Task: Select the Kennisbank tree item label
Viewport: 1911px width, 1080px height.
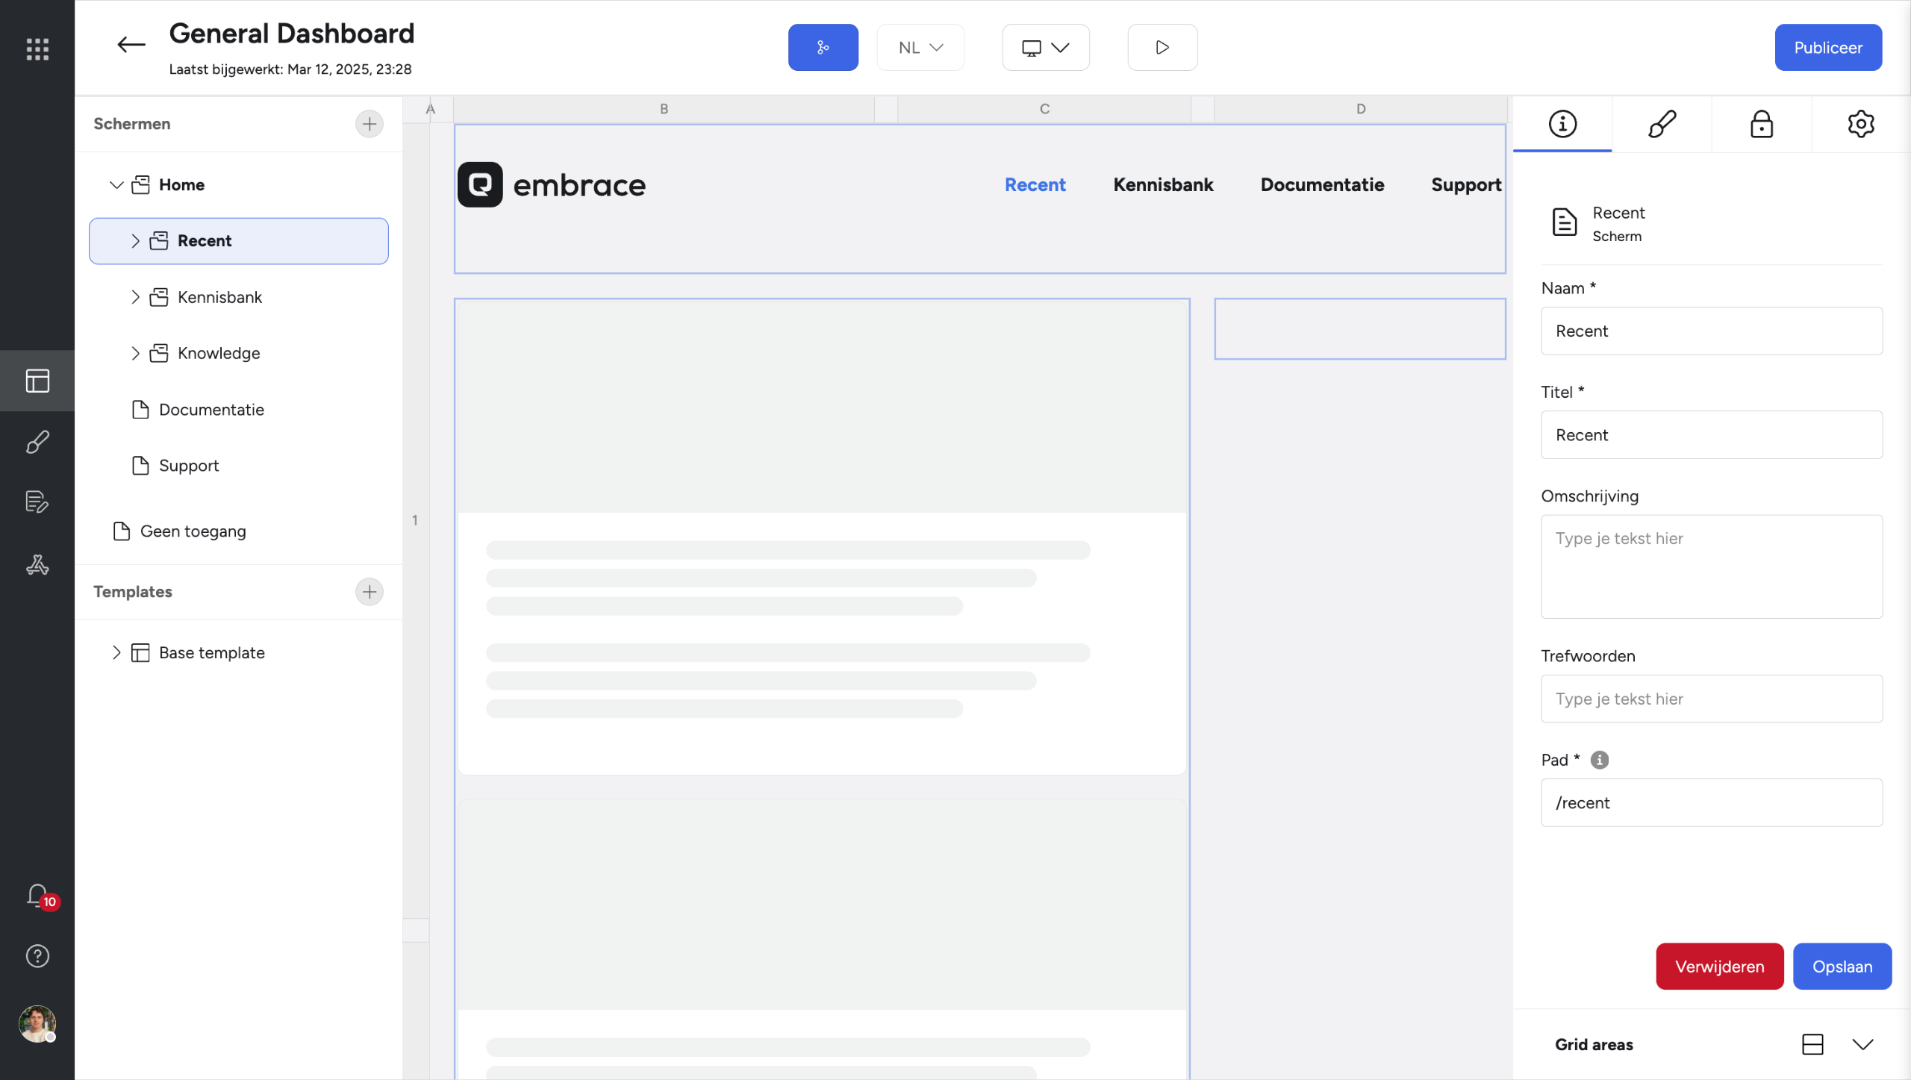Action: (219, 297)
